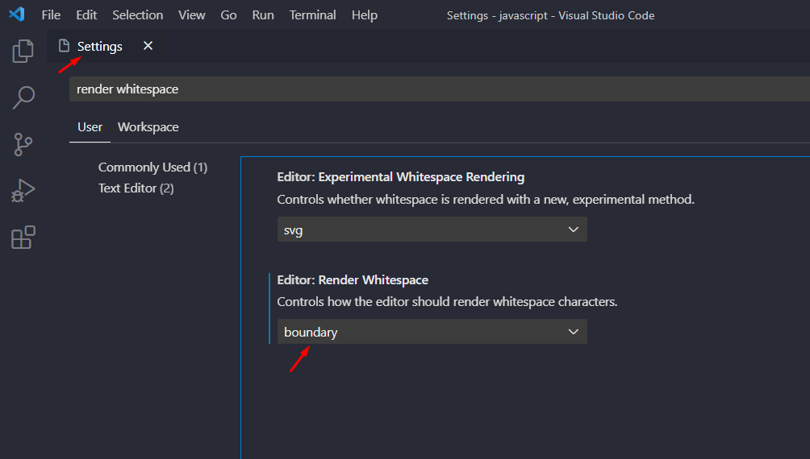Open Render Whitespace boundary dropdown

432,332
